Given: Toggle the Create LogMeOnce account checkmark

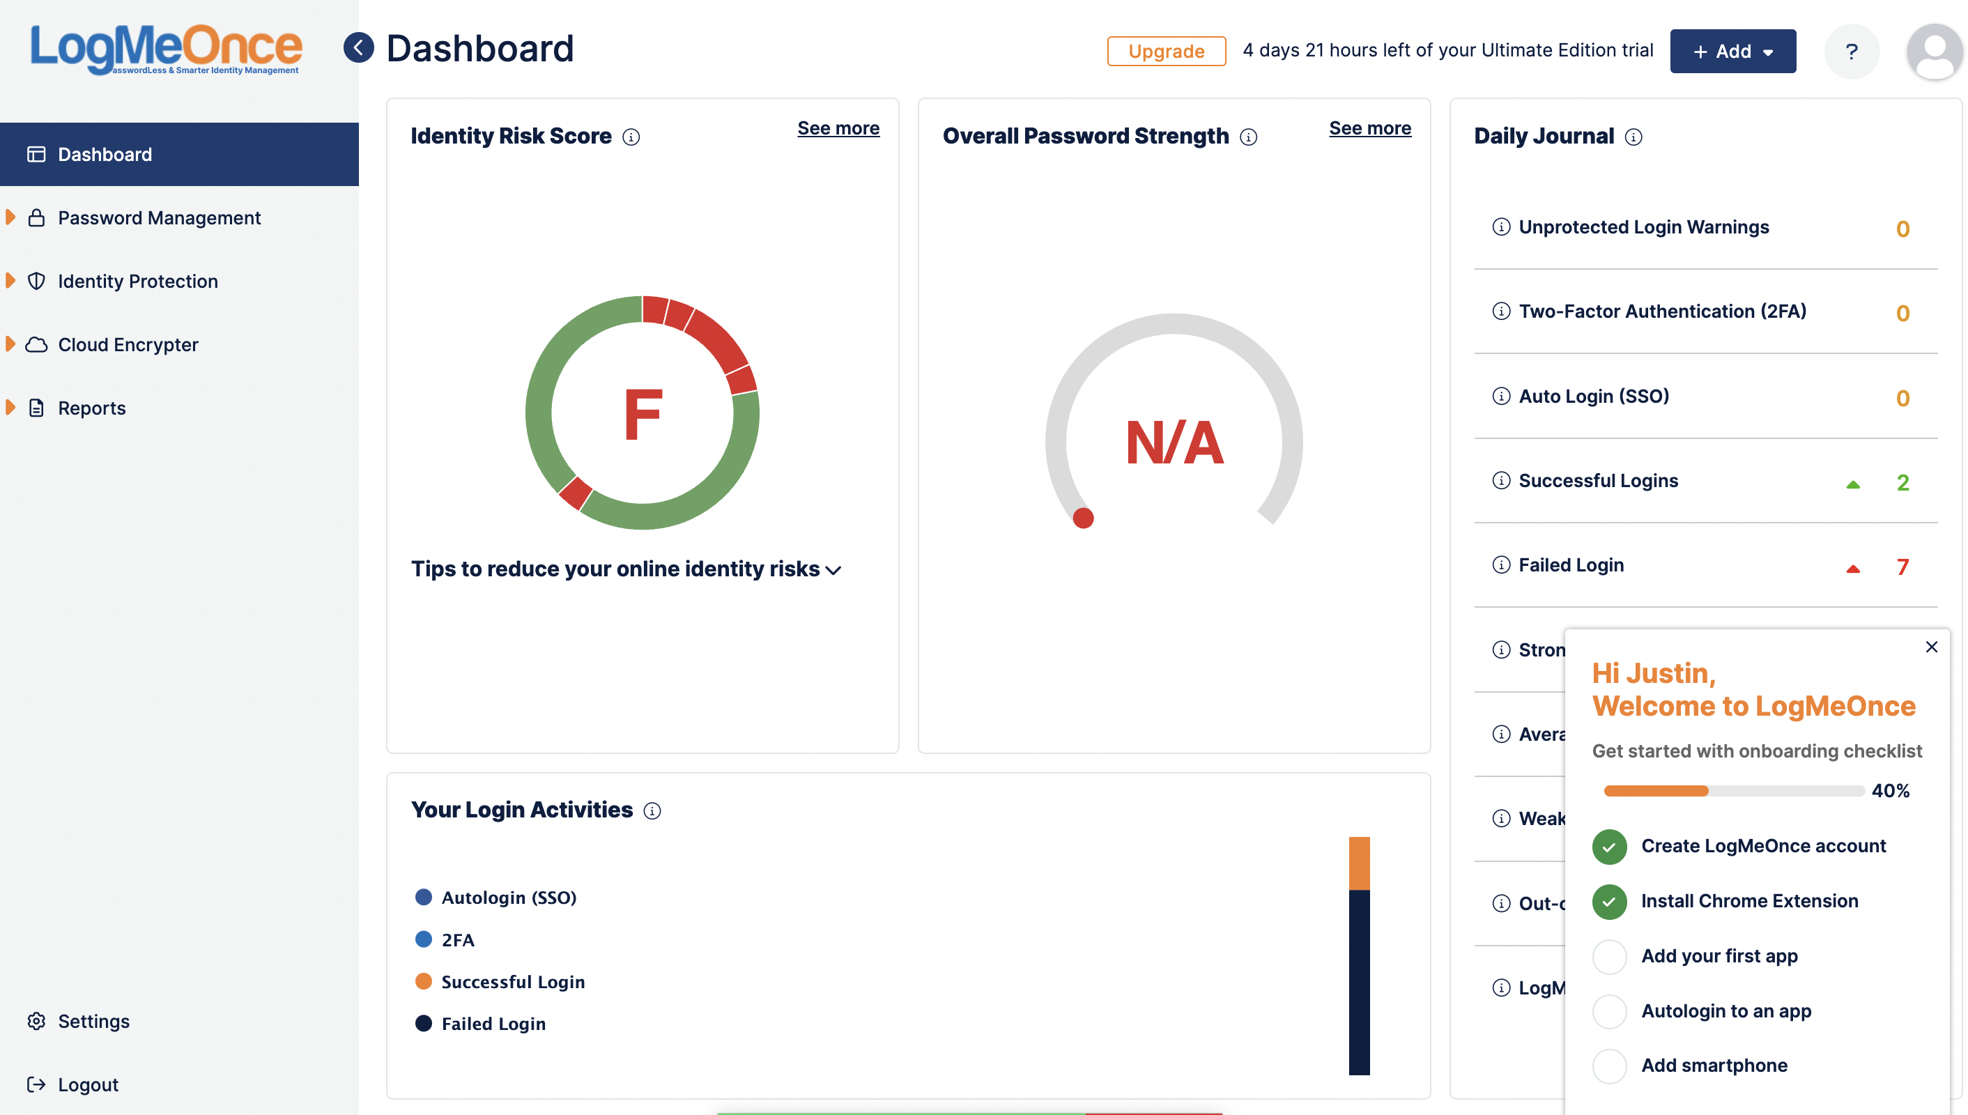Looking at the screenshot, I should (1609, 846).
